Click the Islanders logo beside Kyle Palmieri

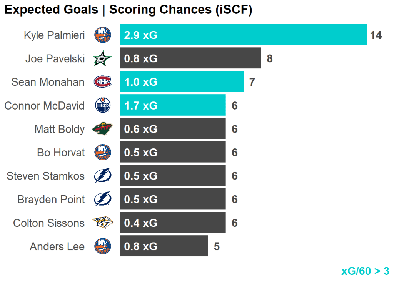[103, 35]
